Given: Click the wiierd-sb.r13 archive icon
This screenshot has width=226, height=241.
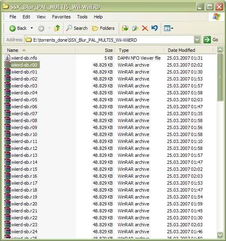Looking at the screenshot, I should [7, 155].
